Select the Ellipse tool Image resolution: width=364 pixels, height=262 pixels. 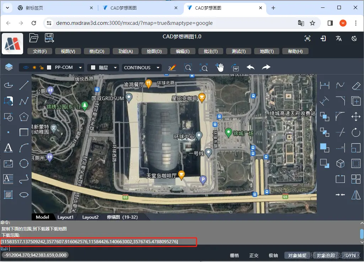(x=24, y=195)
